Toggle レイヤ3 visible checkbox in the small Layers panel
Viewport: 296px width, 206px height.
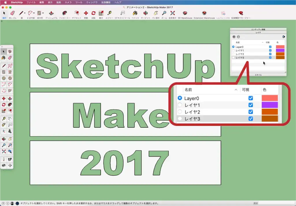coord(270,57)
